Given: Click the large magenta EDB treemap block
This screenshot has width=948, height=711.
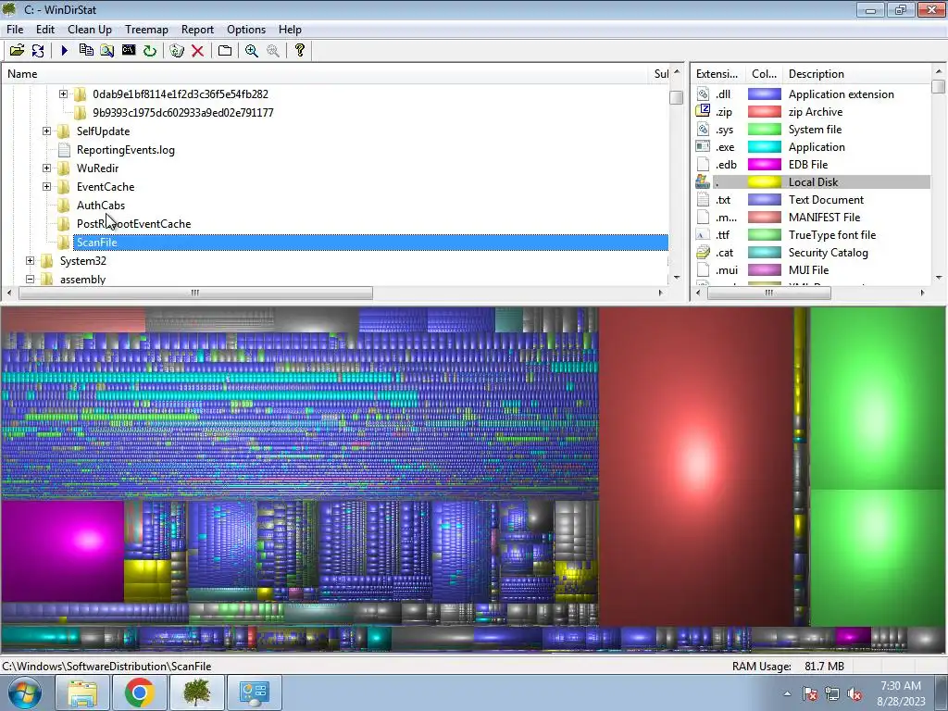Looking at the screenshot, I should (62, 550).
